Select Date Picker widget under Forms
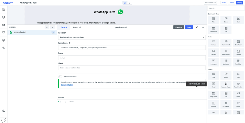 [x=238, y=43]
